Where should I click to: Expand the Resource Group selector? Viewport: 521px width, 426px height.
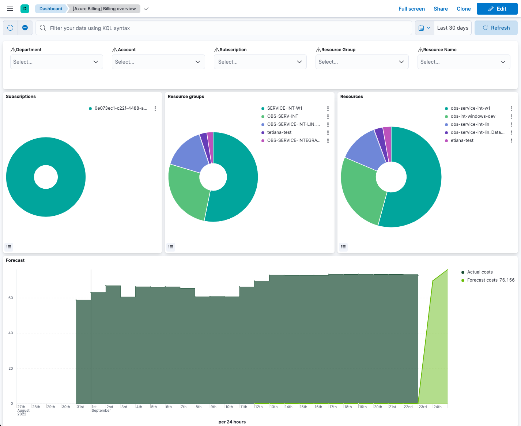[362, 61]
